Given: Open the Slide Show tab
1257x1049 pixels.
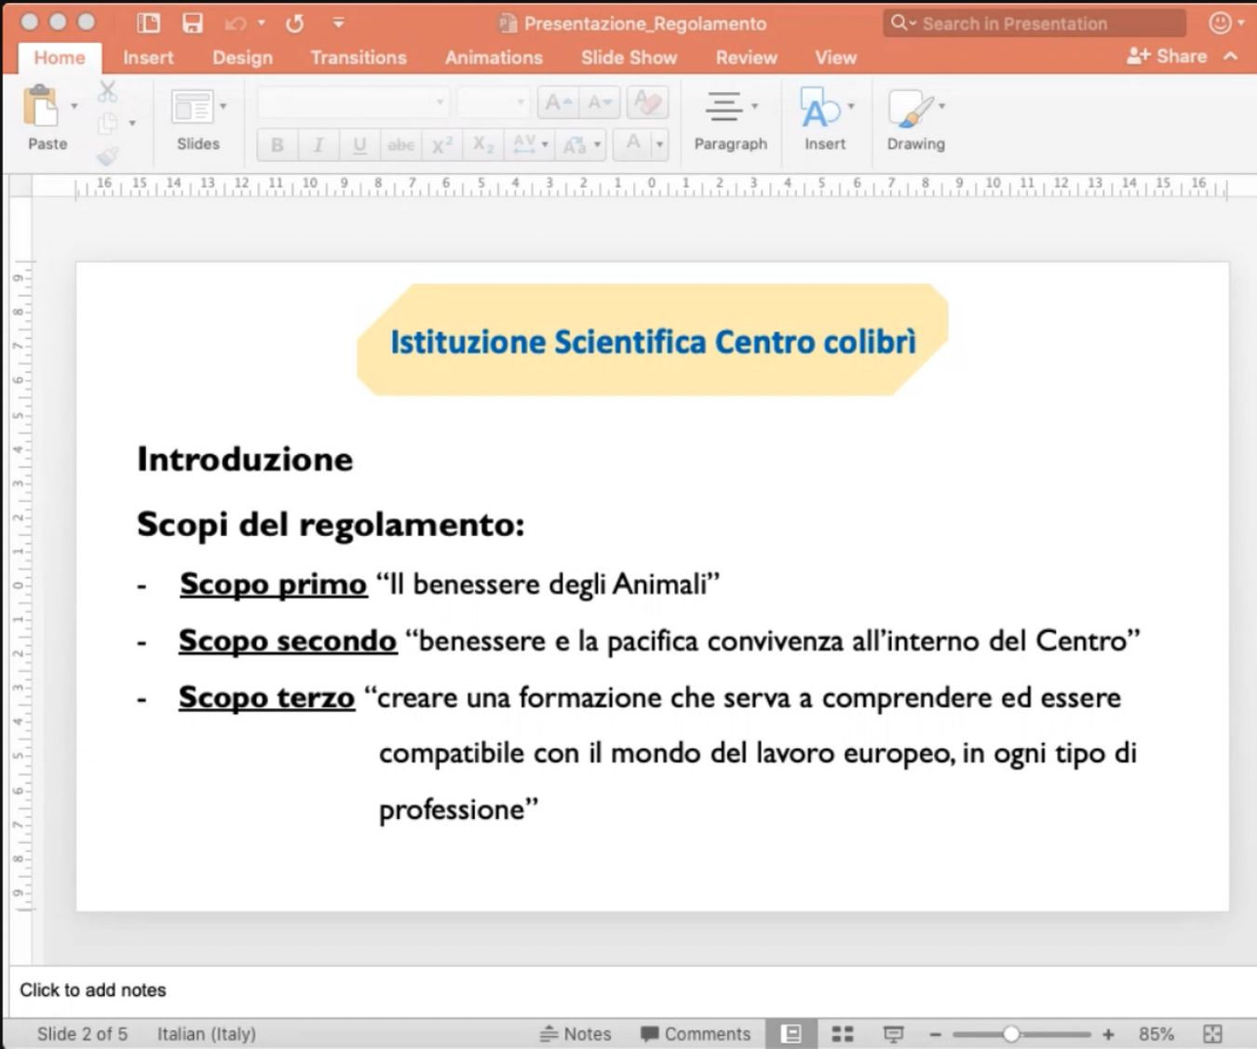Looking at the screenshot, I should click(628, 58).
